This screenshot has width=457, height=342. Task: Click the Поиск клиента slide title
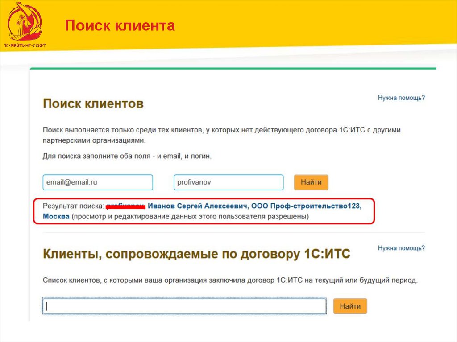click(120, 25)
